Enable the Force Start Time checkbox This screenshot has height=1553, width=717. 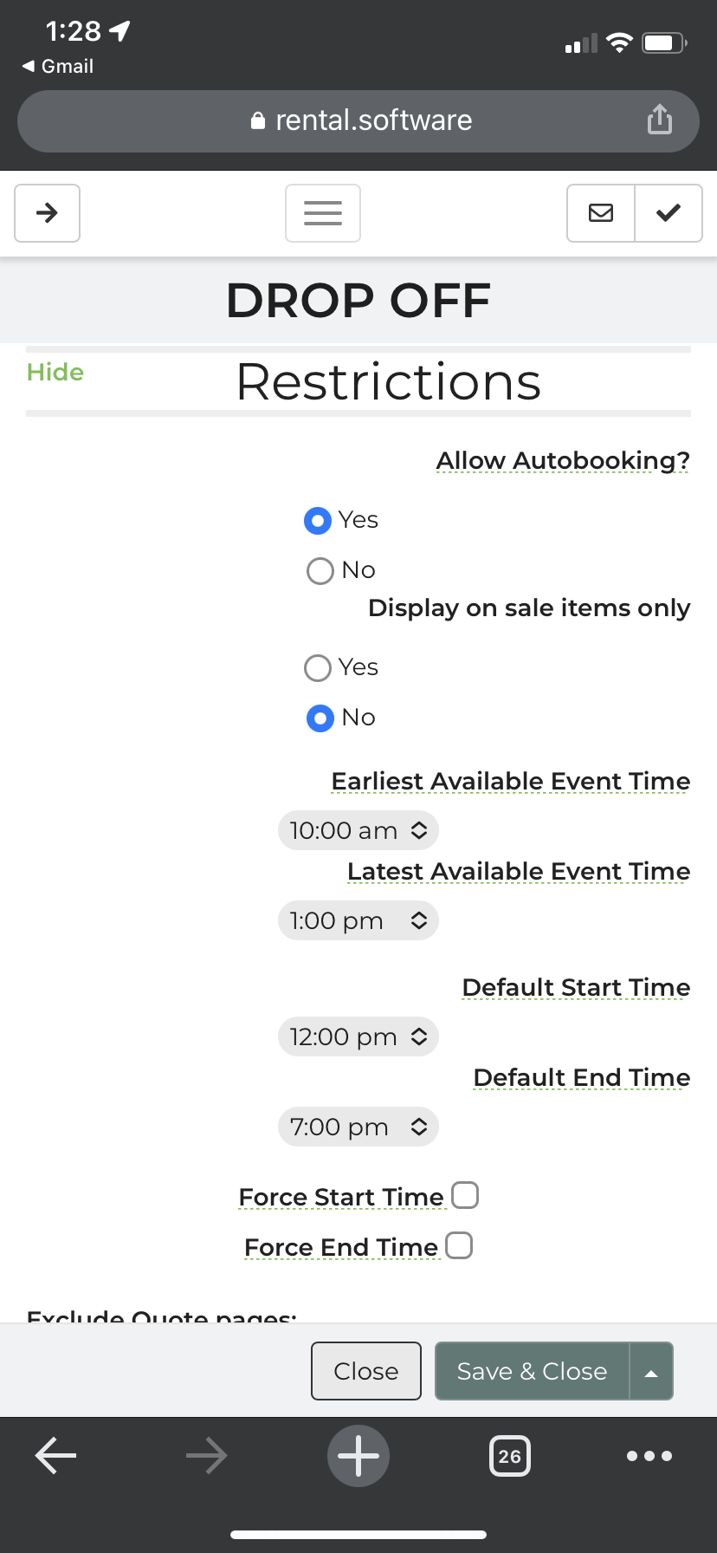coord(465,1195)
